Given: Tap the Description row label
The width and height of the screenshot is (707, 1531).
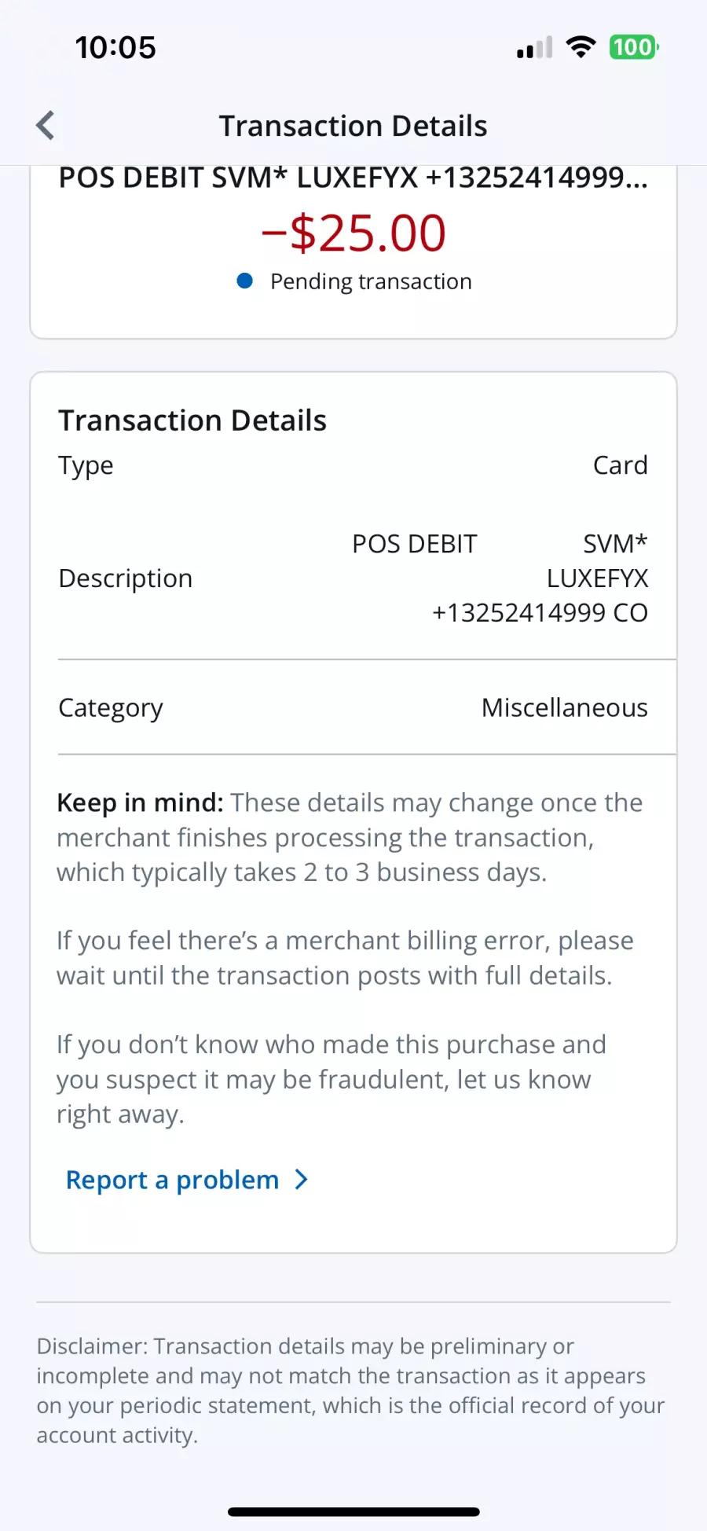Looking at the screenshot, I should click(126, 578).
